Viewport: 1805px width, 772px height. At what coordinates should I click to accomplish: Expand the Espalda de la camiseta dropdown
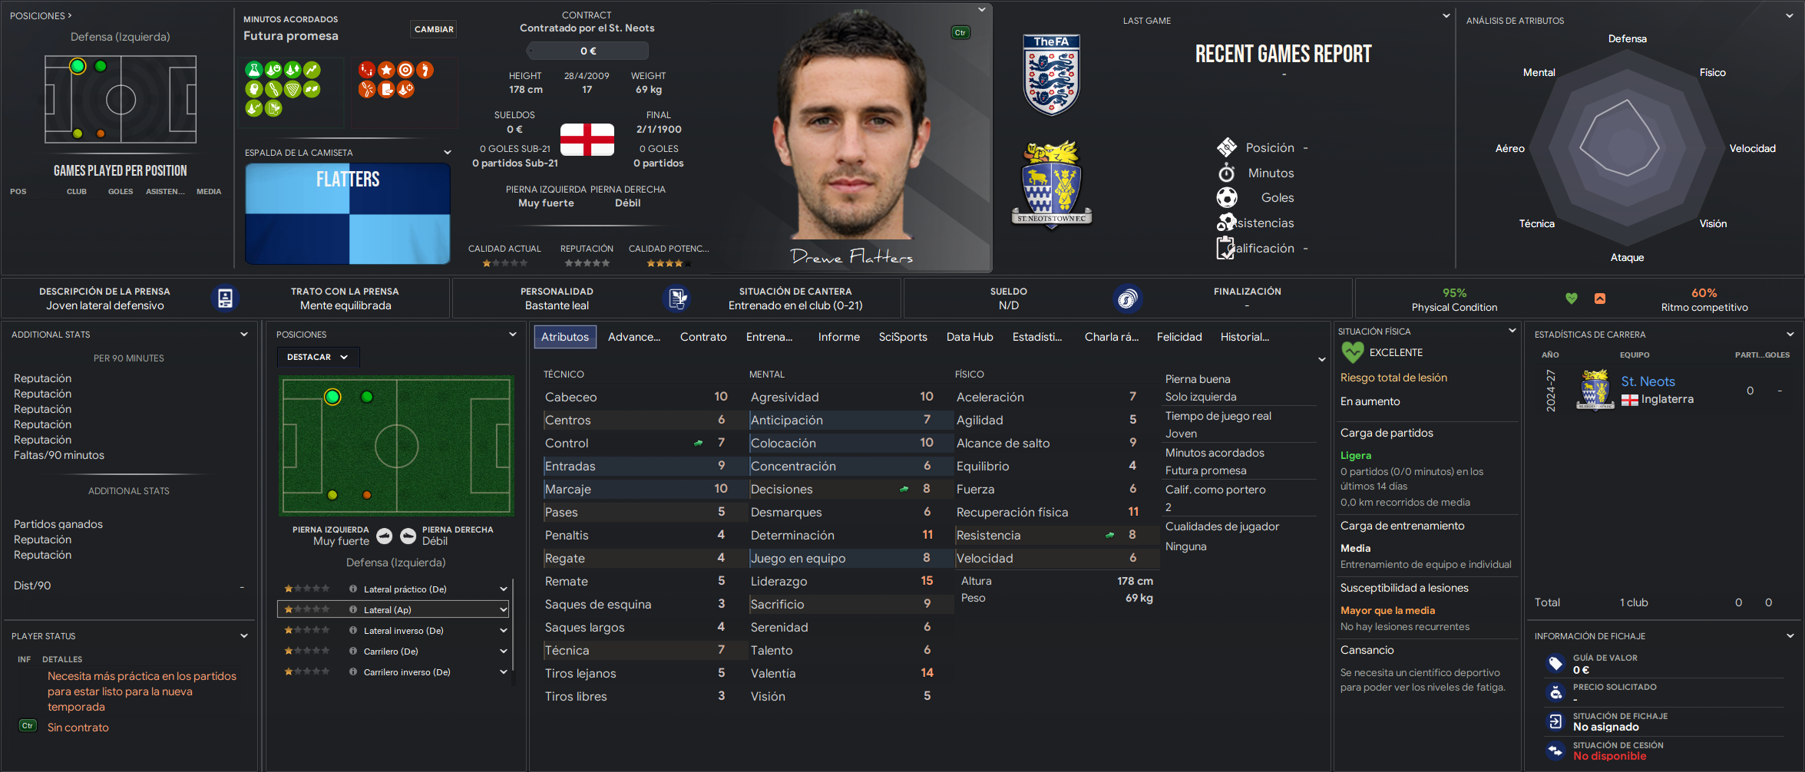448,152
